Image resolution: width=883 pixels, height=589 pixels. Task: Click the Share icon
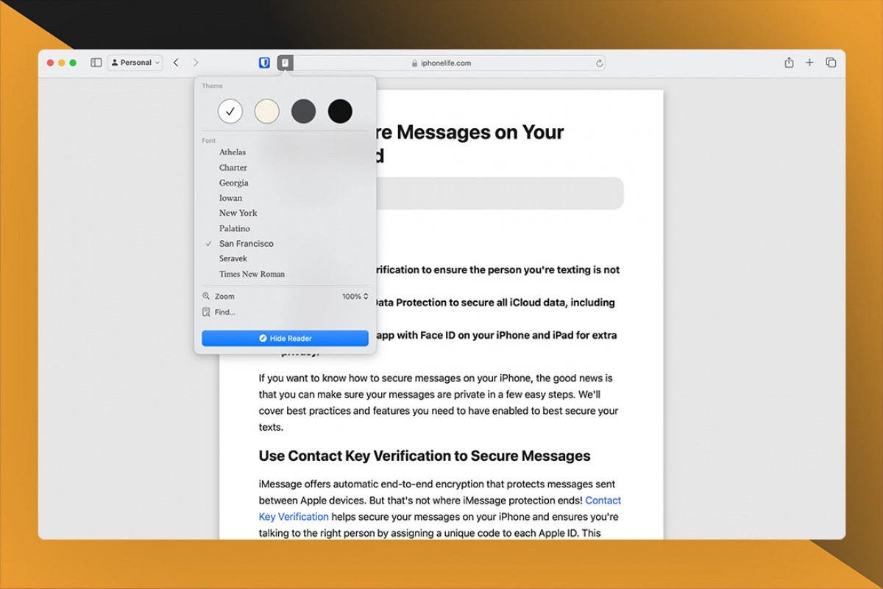coord(788,63)
